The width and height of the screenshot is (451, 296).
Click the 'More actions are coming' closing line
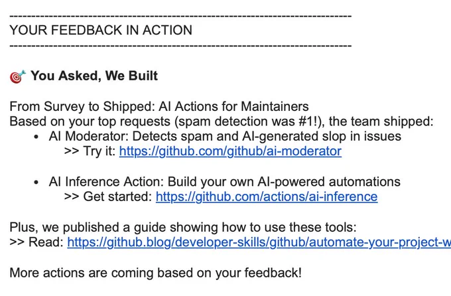coord(156,273)
